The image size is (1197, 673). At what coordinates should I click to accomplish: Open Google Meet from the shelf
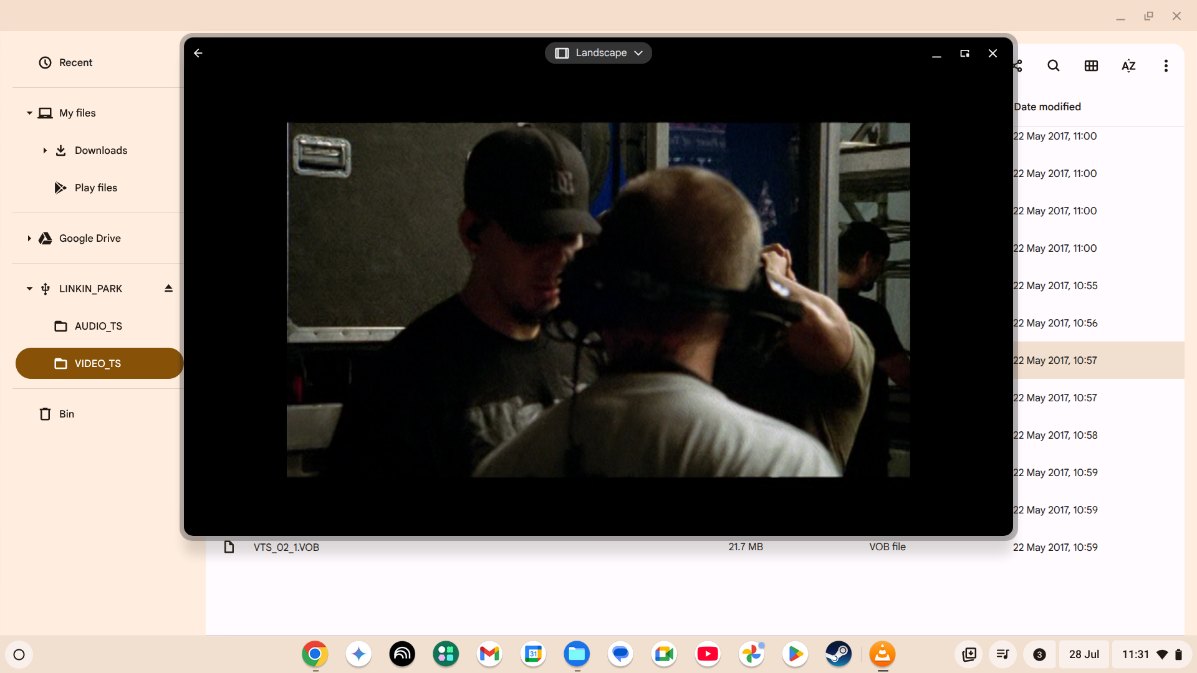(x=664, y=654)
